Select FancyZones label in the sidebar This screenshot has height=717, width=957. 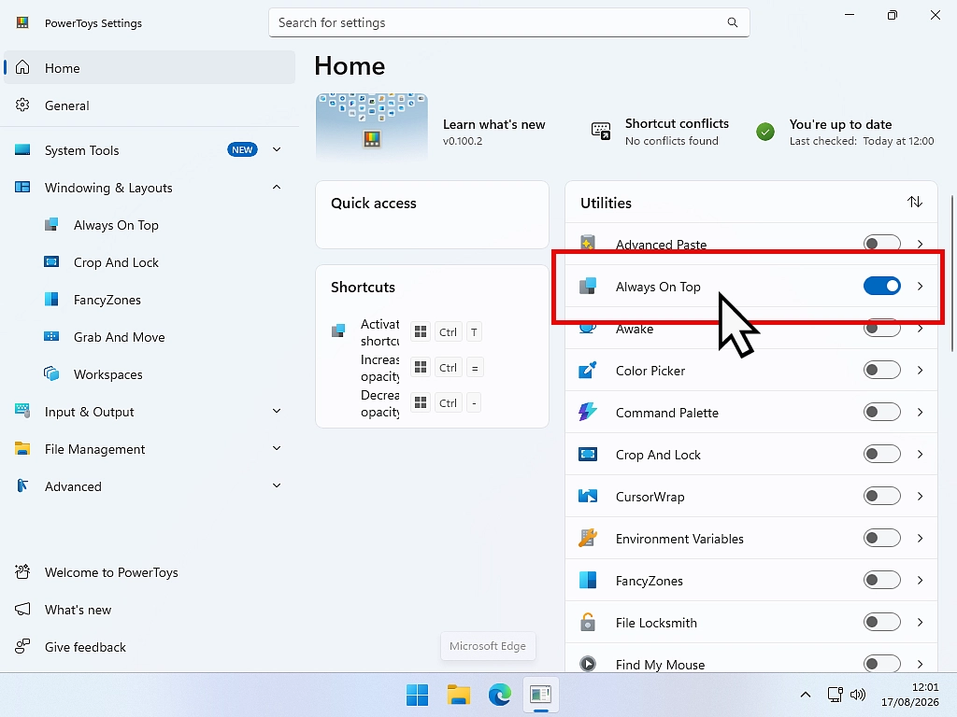pos(107,300)
